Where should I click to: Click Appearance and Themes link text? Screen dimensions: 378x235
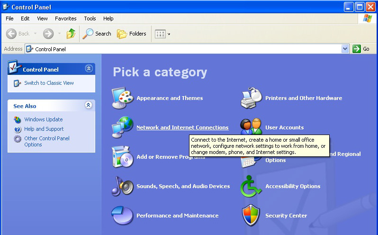(x=170, y=98)
